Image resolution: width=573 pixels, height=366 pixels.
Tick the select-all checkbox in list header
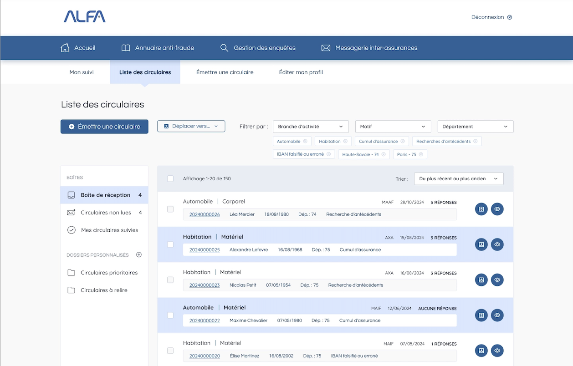click(x=170, y=179)
